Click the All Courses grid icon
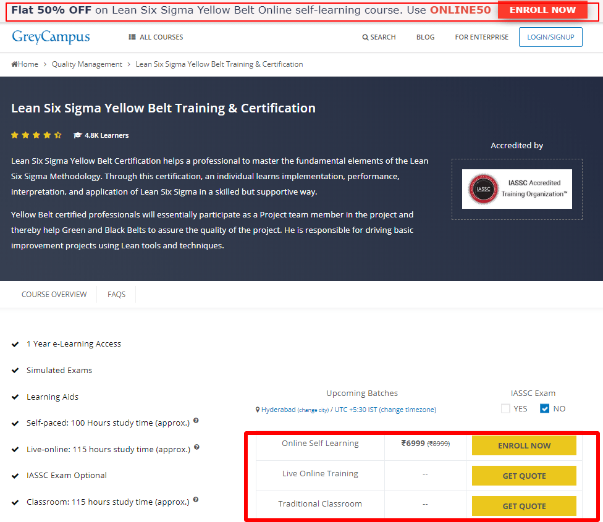The image size is (603, 522). [132, 37]
